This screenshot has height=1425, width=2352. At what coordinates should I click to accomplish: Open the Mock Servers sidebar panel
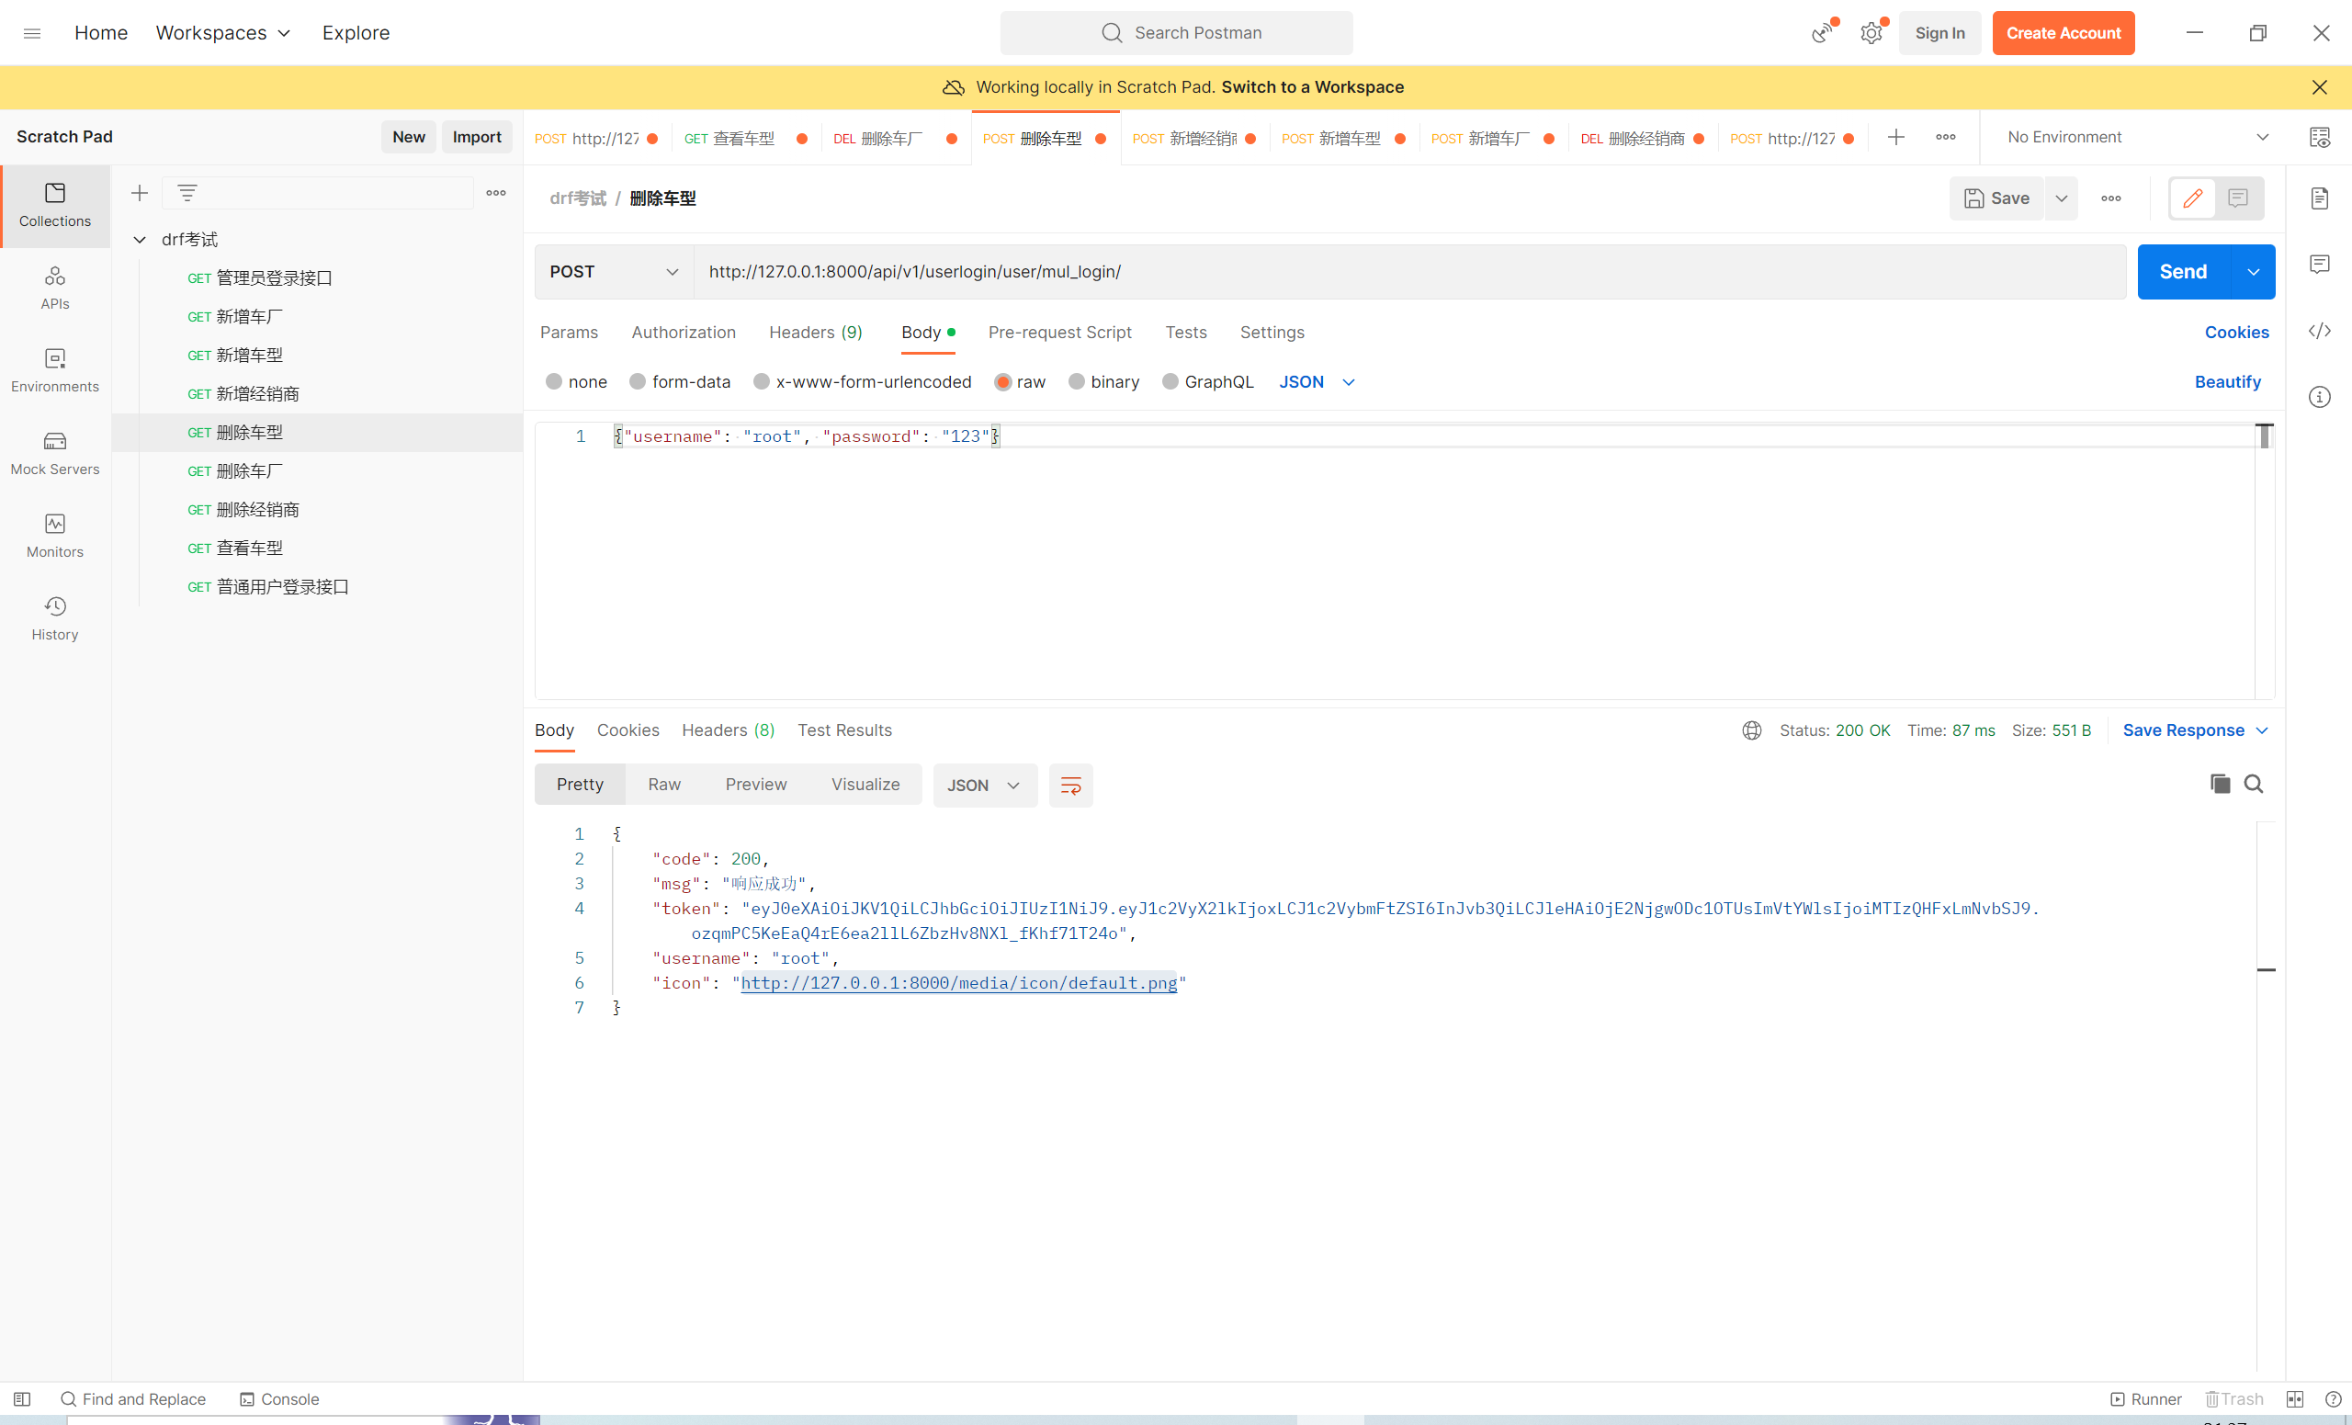pos(54,452)
